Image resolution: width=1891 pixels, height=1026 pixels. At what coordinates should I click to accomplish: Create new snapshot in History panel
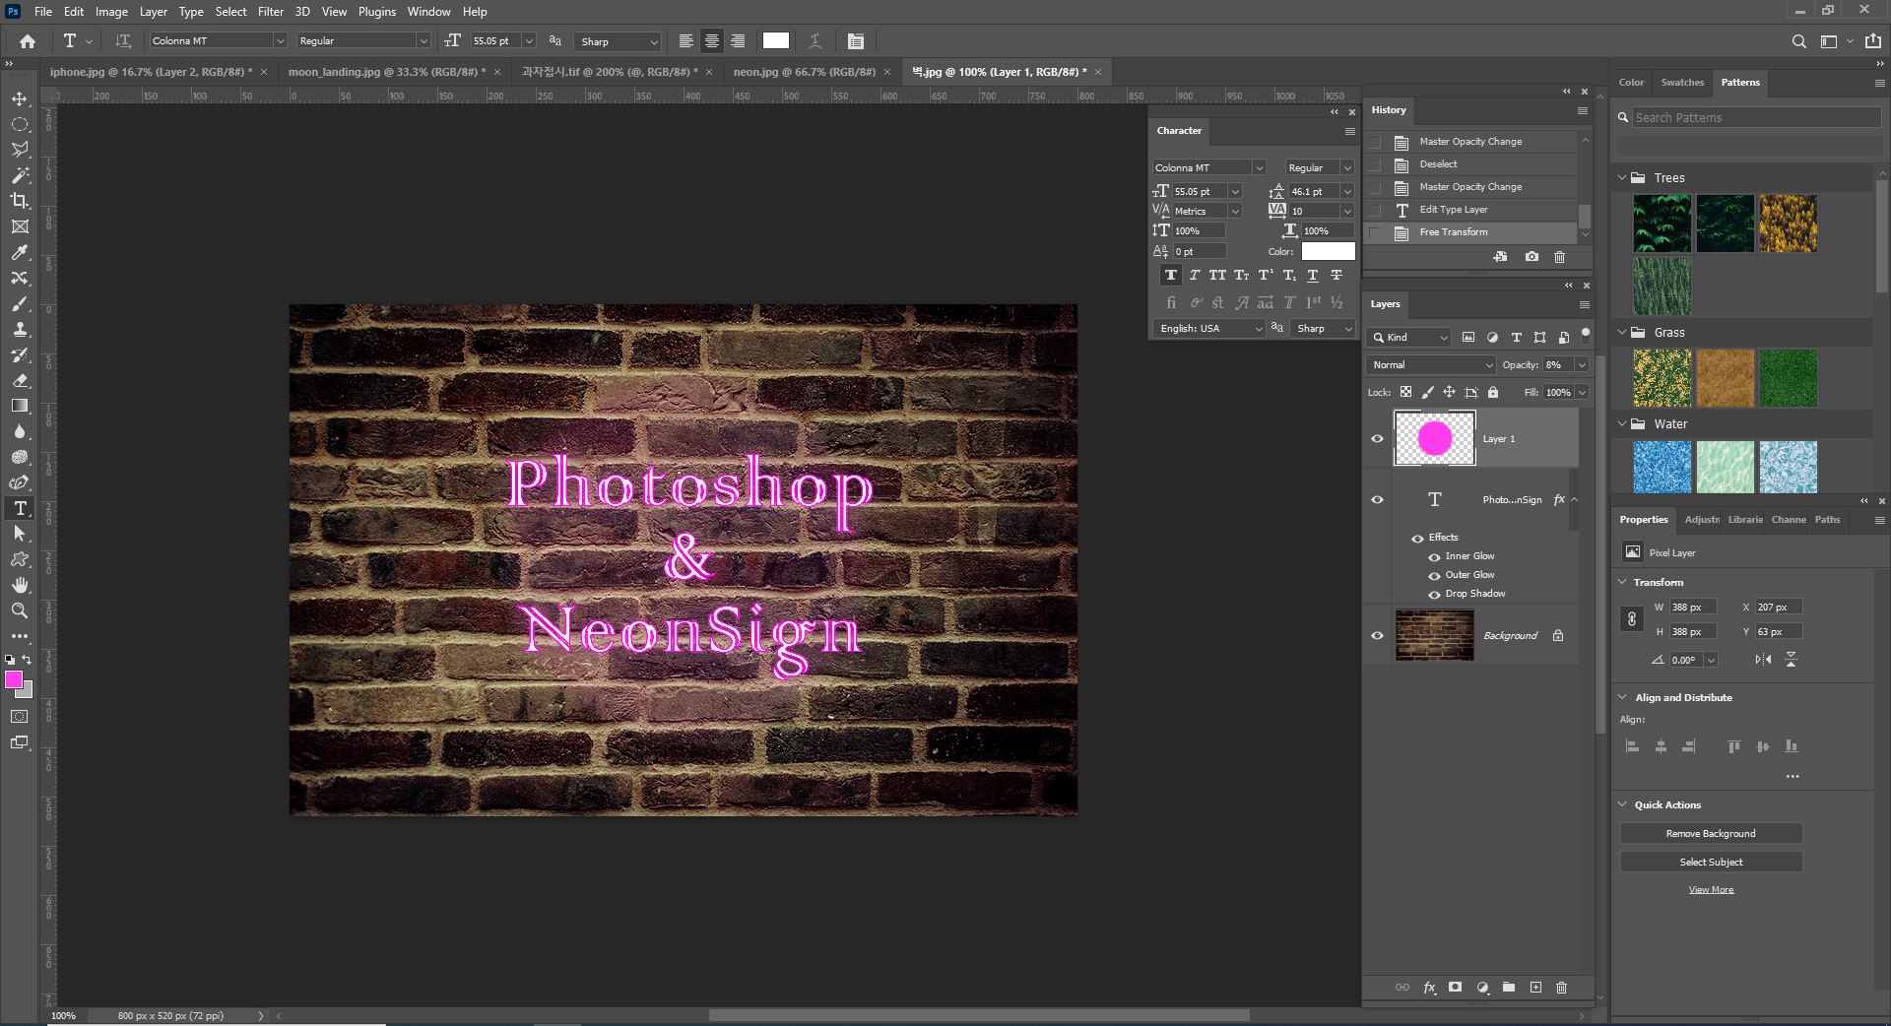tap(1532, 257)
